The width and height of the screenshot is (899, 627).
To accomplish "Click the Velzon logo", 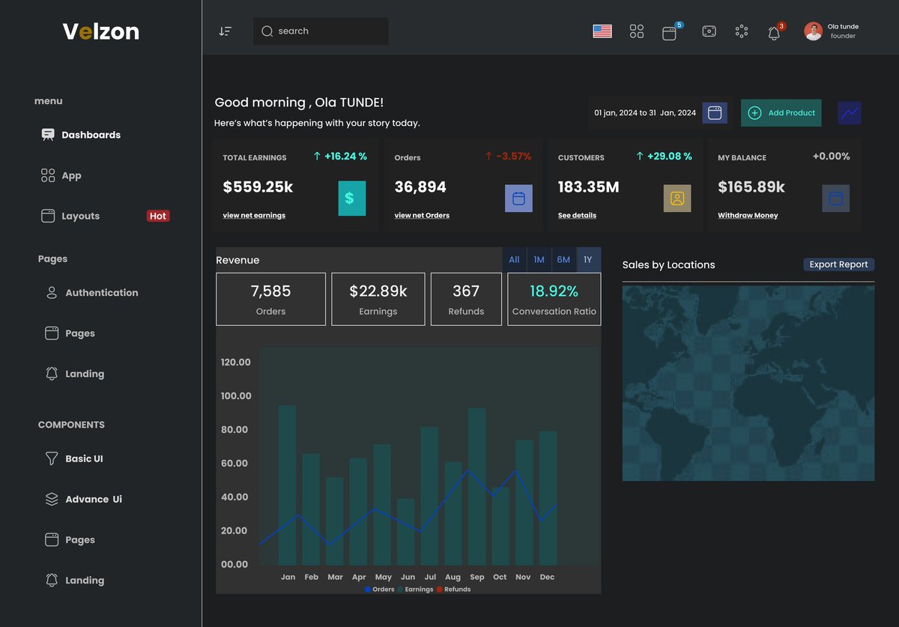I will 100,31.
